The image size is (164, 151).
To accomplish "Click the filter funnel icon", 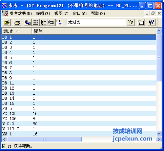I will pyautogui.click(x=130, y=22).
